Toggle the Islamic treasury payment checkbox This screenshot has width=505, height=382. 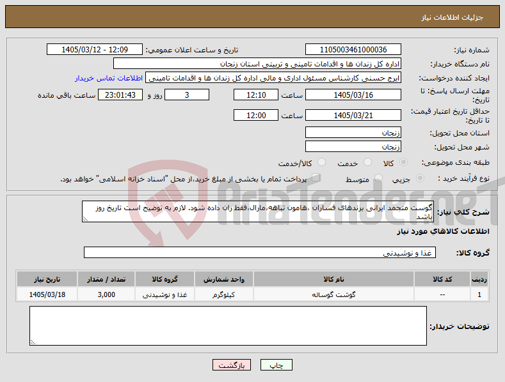pyautogui.click(x=316, y=178)
